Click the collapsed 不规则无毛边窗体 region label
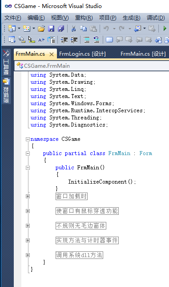The height and width of the screenshot is (287, 169). (x=81, y=225)
